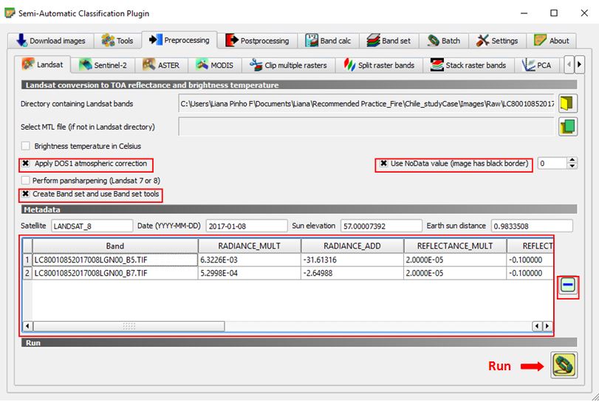This screenshot has height=402, width=599.
Task: Enable Brightness temperature in Celsius
Action: (x=26, y=147)
